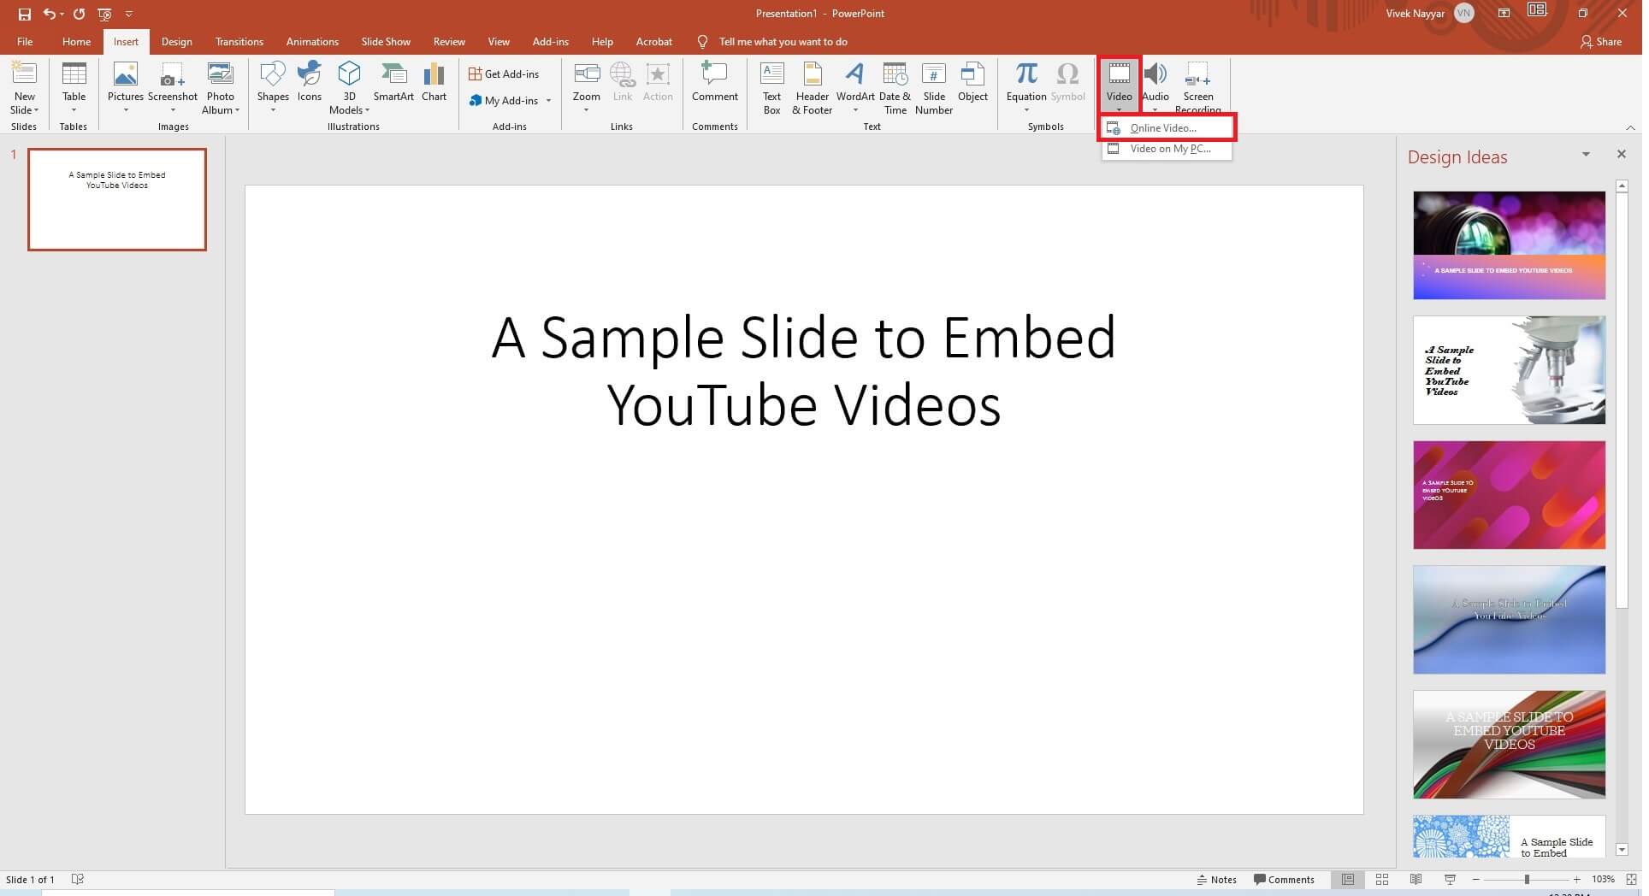Screen dimensions: 1649x896
Task: Open the 3D Models tool
Action: (349, 88)
